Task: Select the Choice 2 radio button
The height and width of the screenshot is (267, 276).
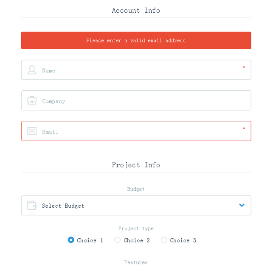Action: coord(118,240)
